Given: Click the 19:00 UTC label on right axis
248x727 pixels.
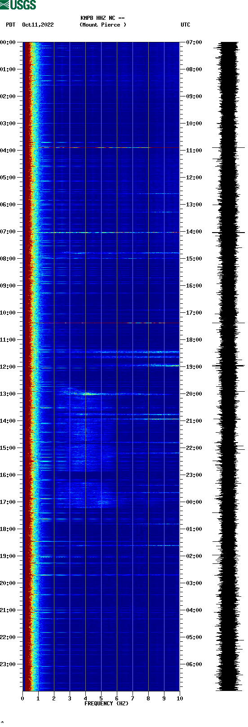Looking at the screenshot, I should click(x=194, y=367).
